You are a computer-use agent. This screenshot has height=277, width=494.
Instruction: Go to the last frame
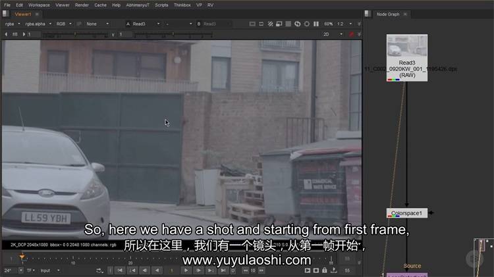tap(223, 270)
